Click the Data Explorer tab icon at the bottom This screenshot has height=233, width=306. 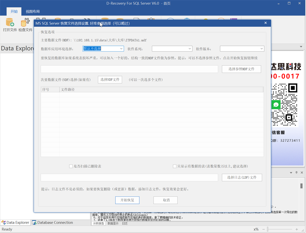[4, 222]
